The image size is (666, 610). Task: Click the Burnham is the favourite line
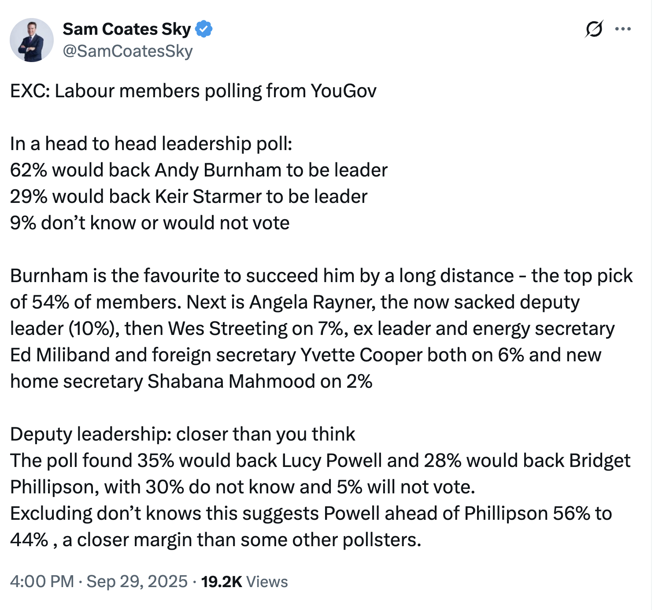click(x=321, y=276)
